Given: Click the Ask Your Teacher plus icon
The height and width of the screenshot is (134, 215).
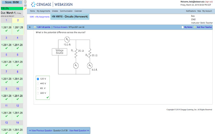Looking at the screenshot, I should pos(195,27).
